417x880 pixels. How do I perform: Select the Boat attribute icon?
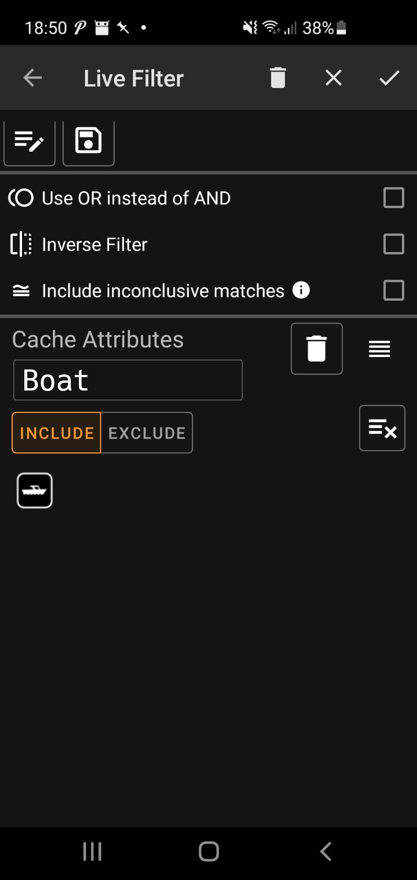coord(34,490)
